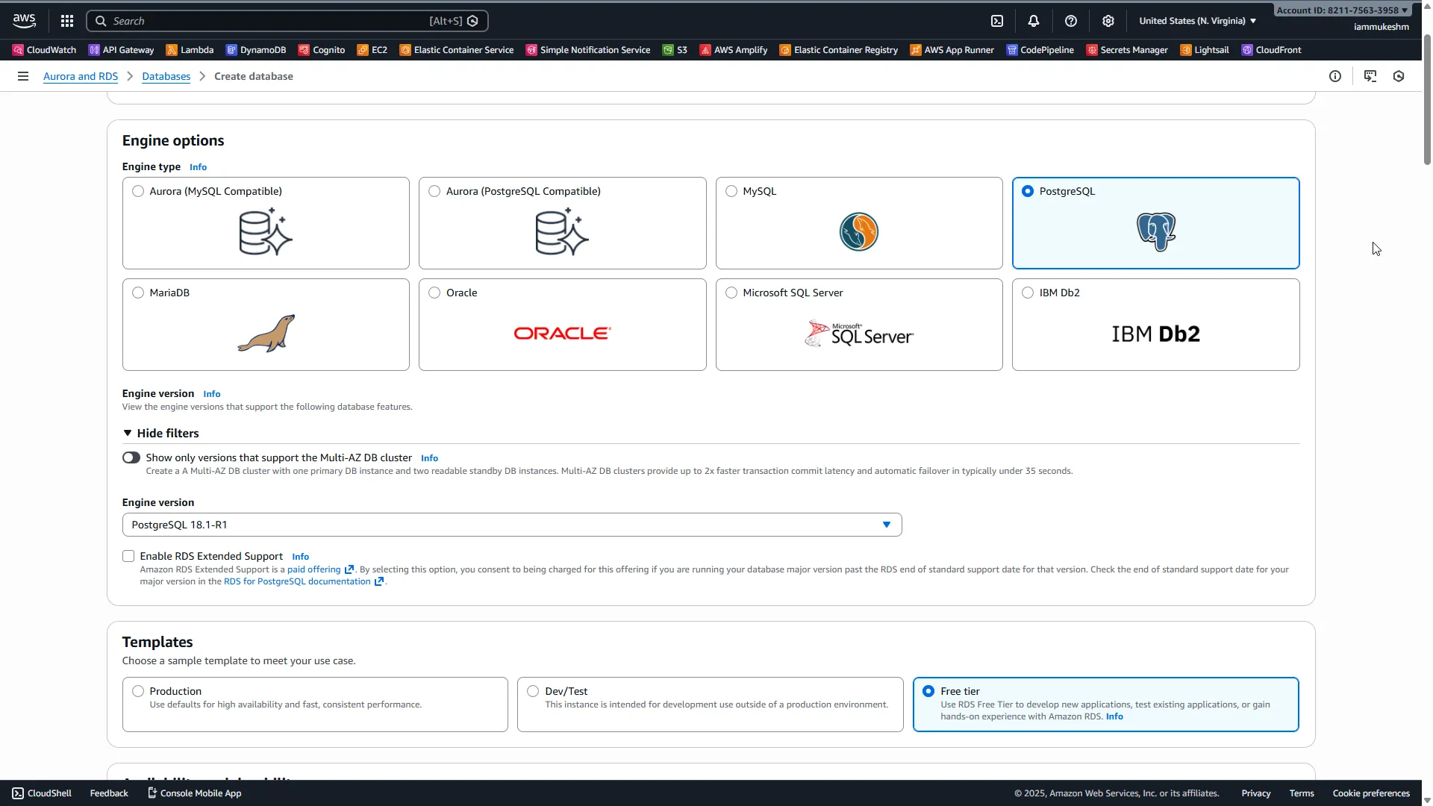Check Enable RDS Extended Support
This screenshot has width=1433, height=806.
(128, 555)
